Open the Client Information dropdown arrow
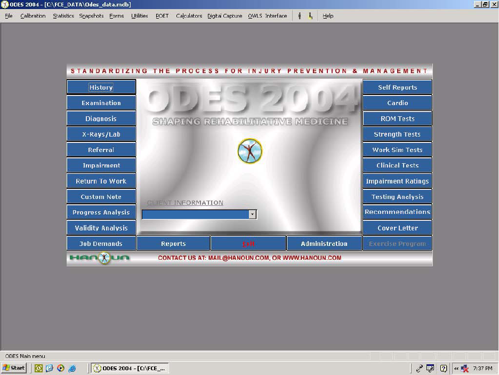Viewport: 499px width, 375px height. click(252, 214)
